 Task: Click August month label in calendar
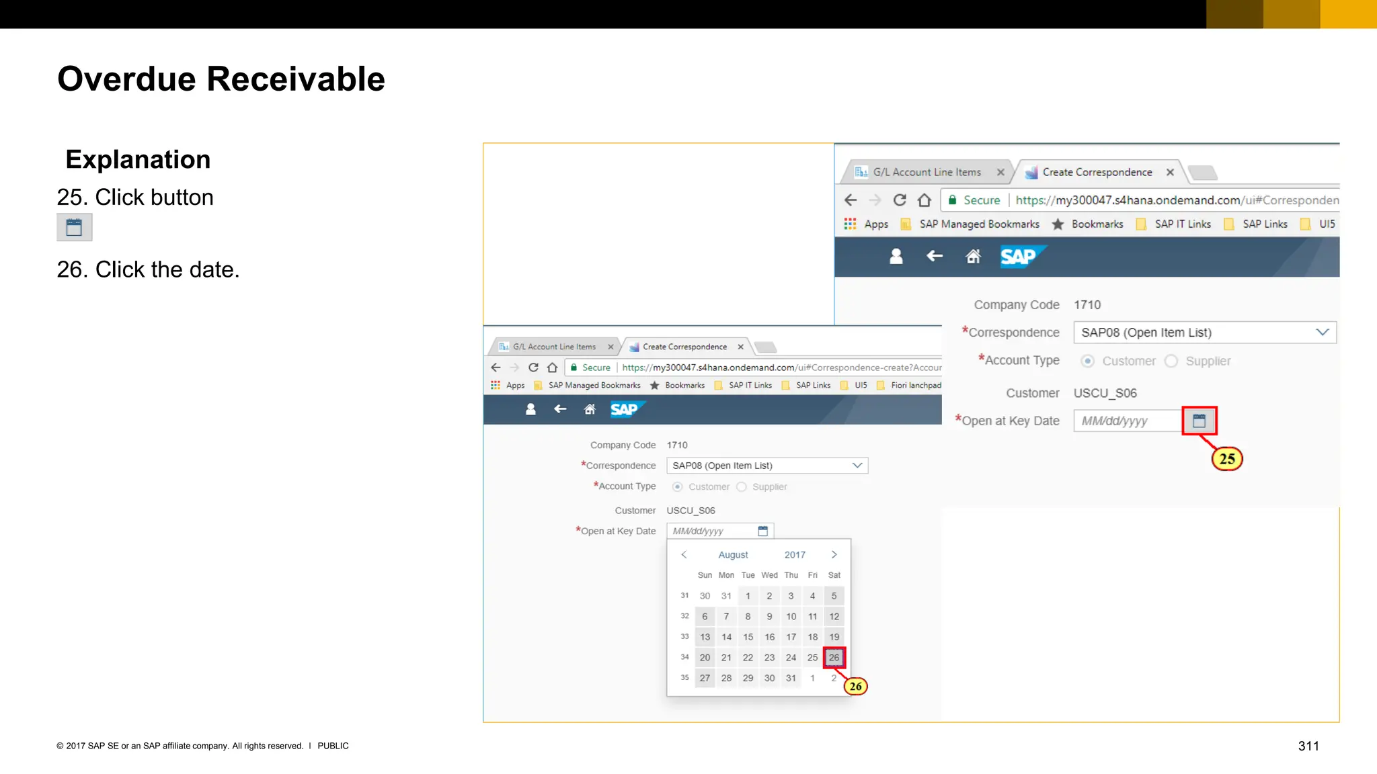733,555
